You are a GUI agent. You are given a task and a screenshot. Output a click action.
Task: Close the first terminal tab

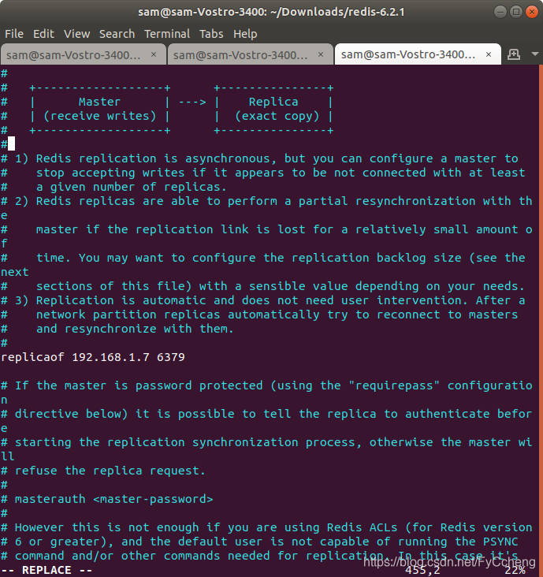pyautogui.click(x=154, y=54)
